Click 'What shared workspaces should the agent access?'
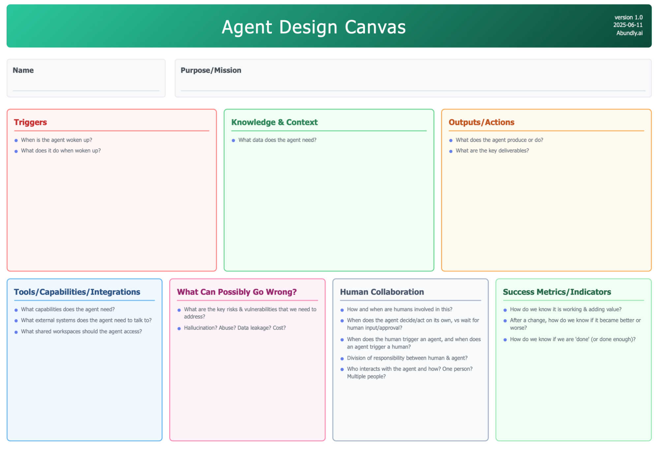The height and width of the screenshot is (450, 659). click(81, 331)
